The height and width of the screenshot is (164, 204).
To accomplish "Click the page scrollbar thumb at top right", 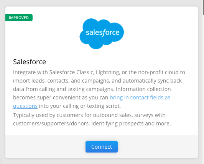I will (203, 7).
